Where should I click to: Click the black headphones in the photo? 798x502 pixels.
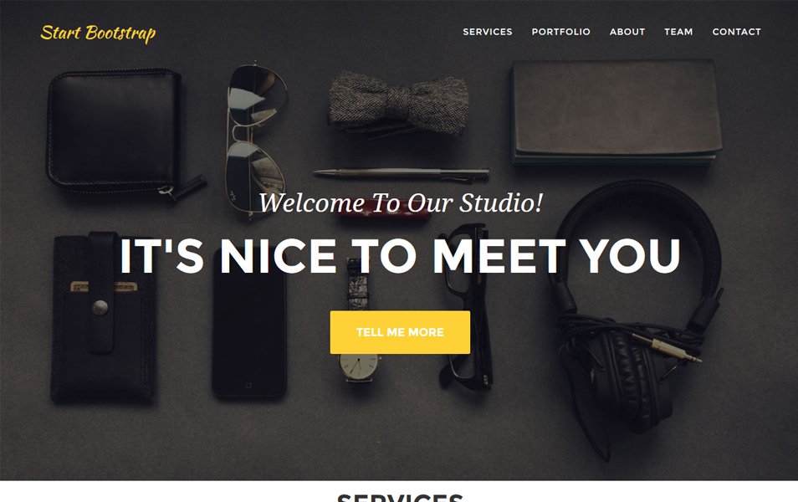pyautogui.click(x=637, y=315)
